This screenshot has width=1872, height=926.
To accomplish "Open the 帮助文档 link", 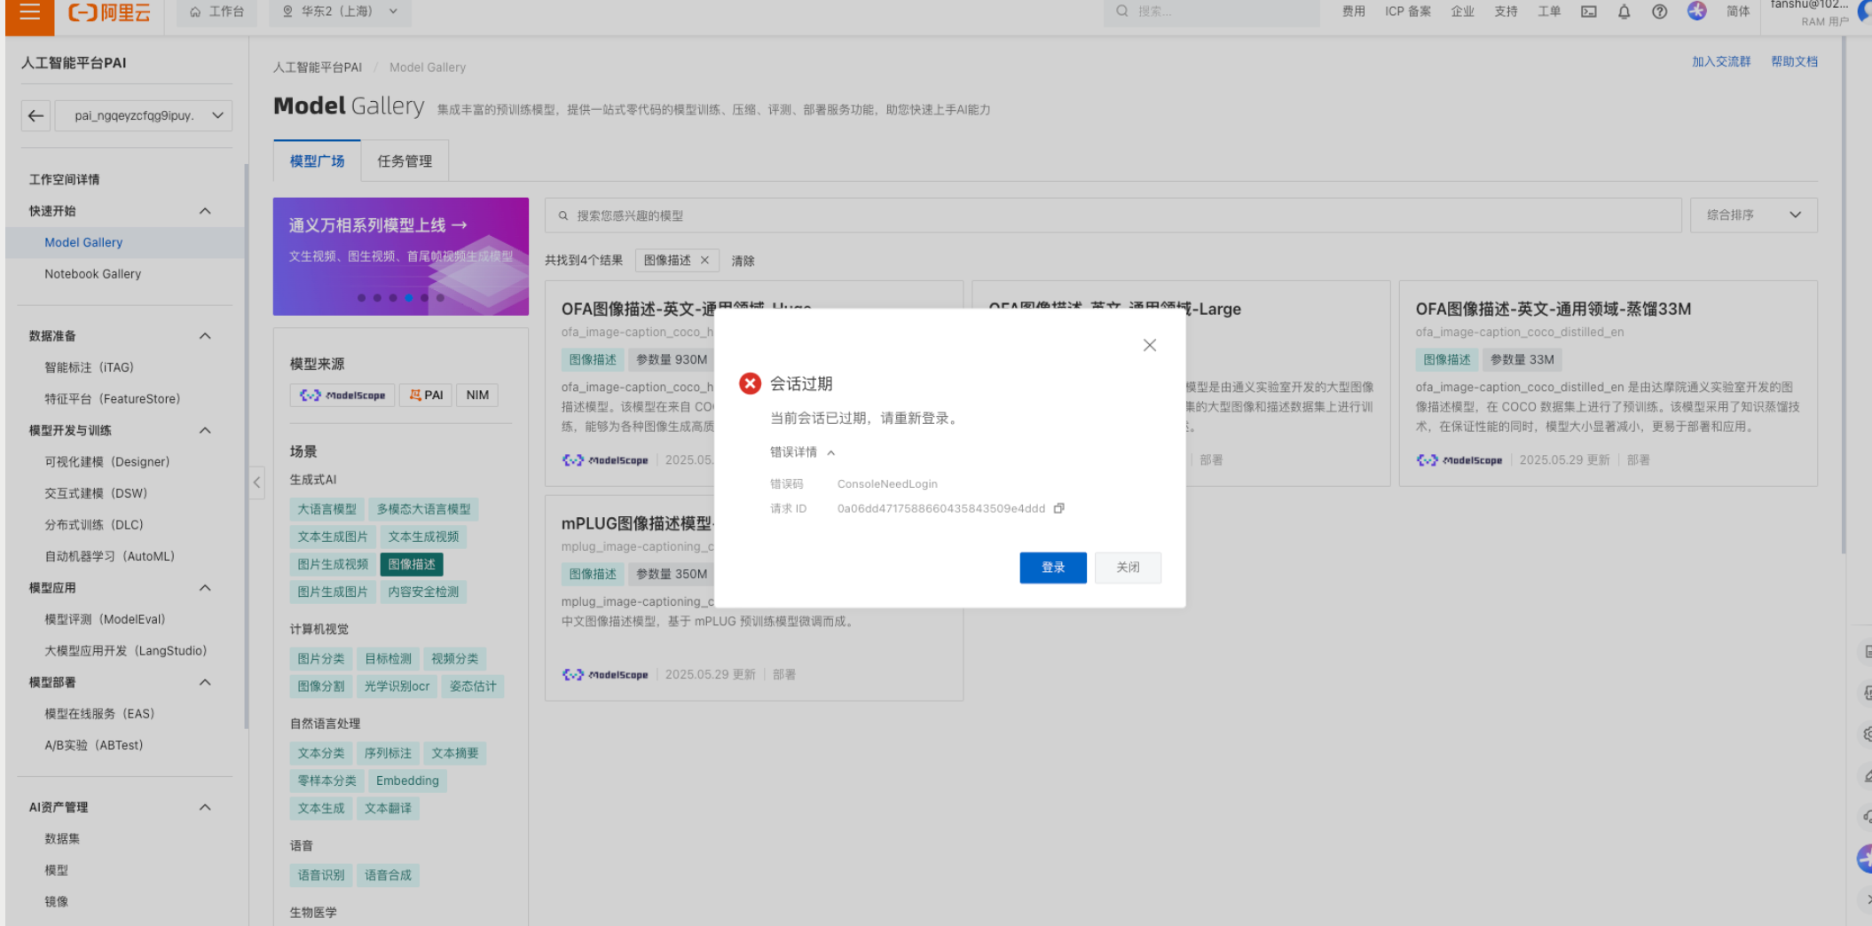I will tap(1794, 61).
